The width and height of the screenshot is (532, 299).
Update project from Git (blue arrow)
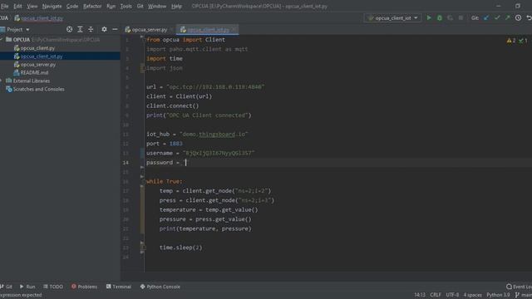click(486, 18)
